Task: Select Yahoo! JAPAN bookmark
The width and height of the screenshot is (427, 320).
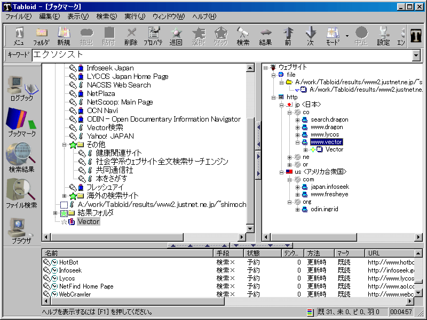Action: [110, 136]
